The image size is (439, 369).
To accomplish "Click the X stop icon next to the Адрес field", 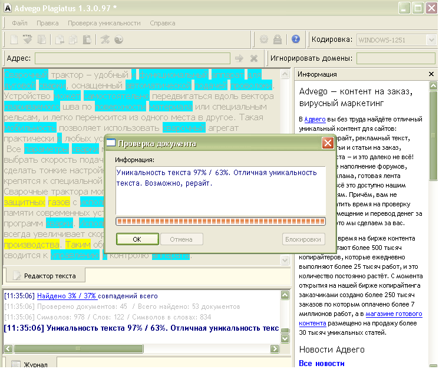I will coord(254,58).
